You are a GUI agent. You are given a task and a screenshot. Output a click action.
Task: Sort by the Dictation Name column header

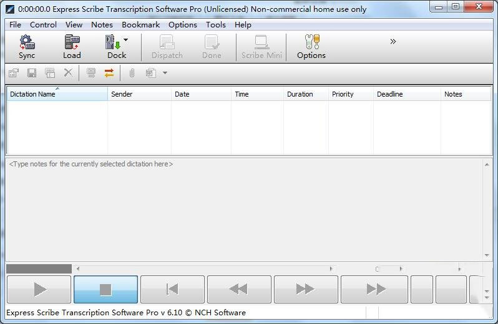tap(57, 94)
